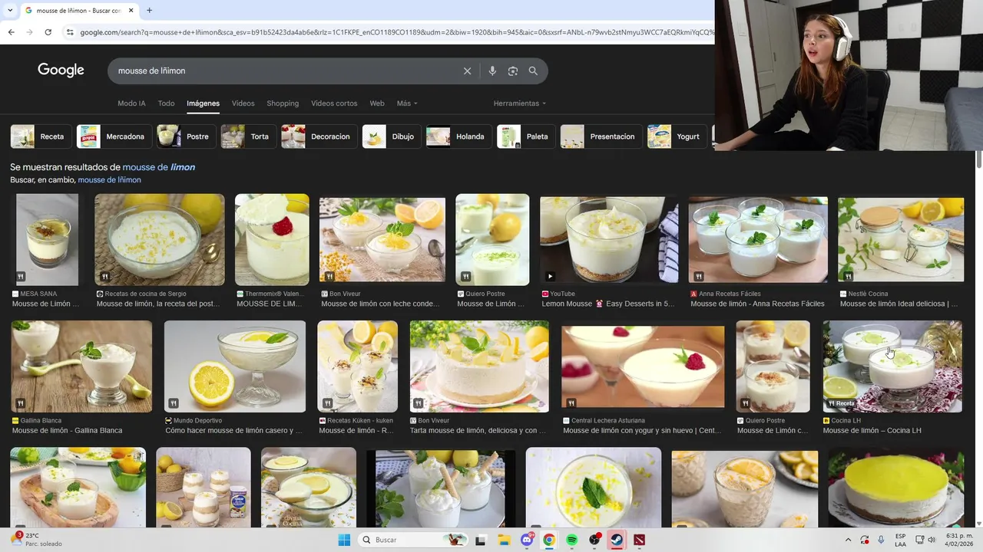
Task: Open Chrome icon in the taskbar
Action: tap(549, 540)
